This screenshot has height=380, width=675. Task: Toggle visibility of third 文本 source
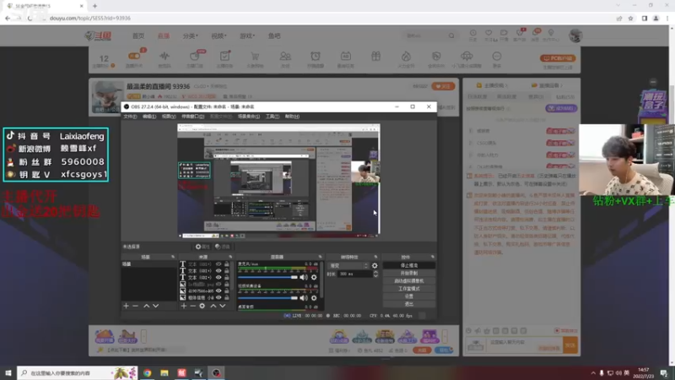[219, 278]
